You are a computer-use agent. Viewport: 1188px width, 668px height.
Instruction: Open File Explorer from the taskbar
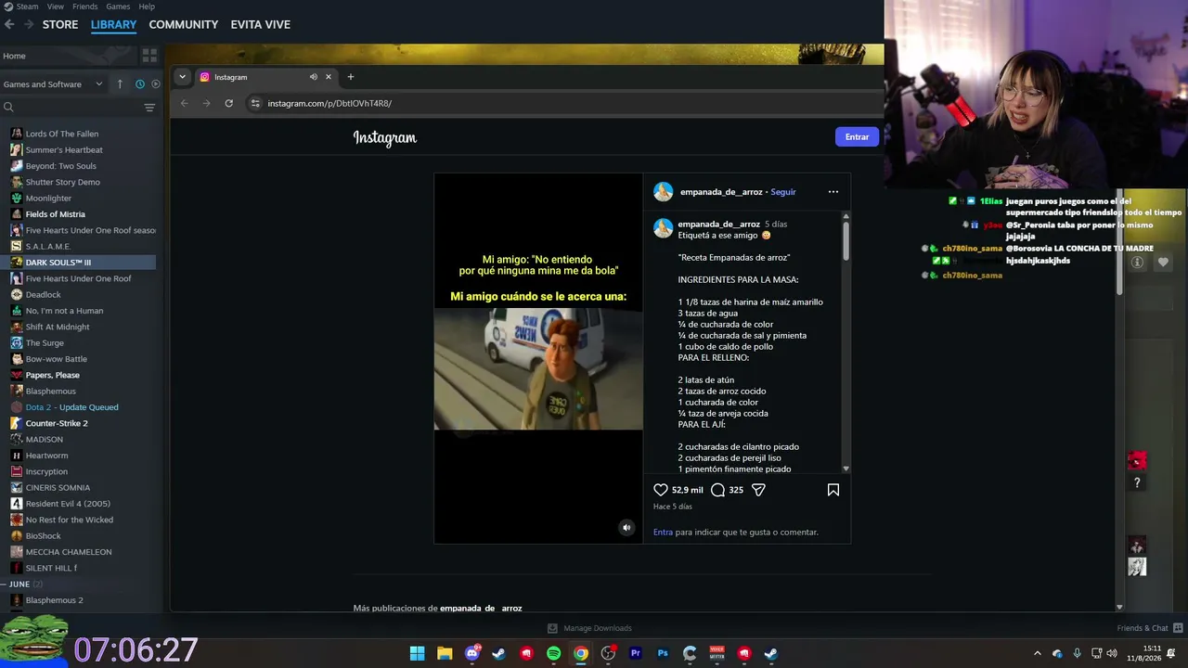[x=445, y=653]
